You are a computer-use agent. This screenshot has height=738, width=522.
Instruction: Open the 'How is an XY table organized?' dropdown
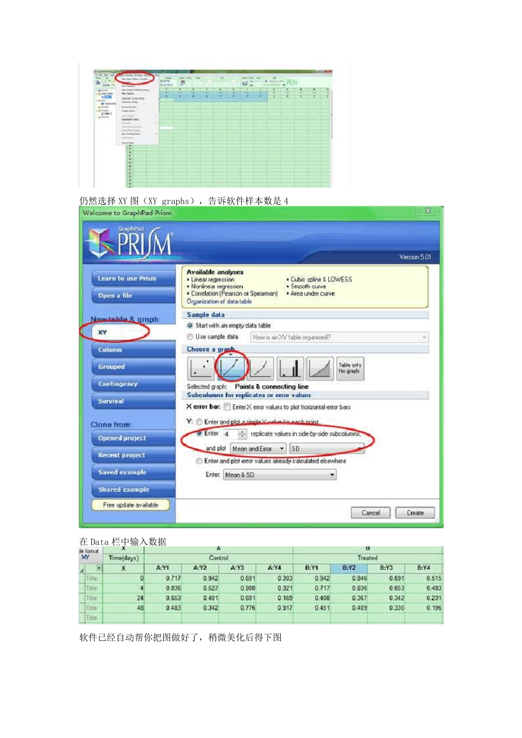[x=340, y=337]
